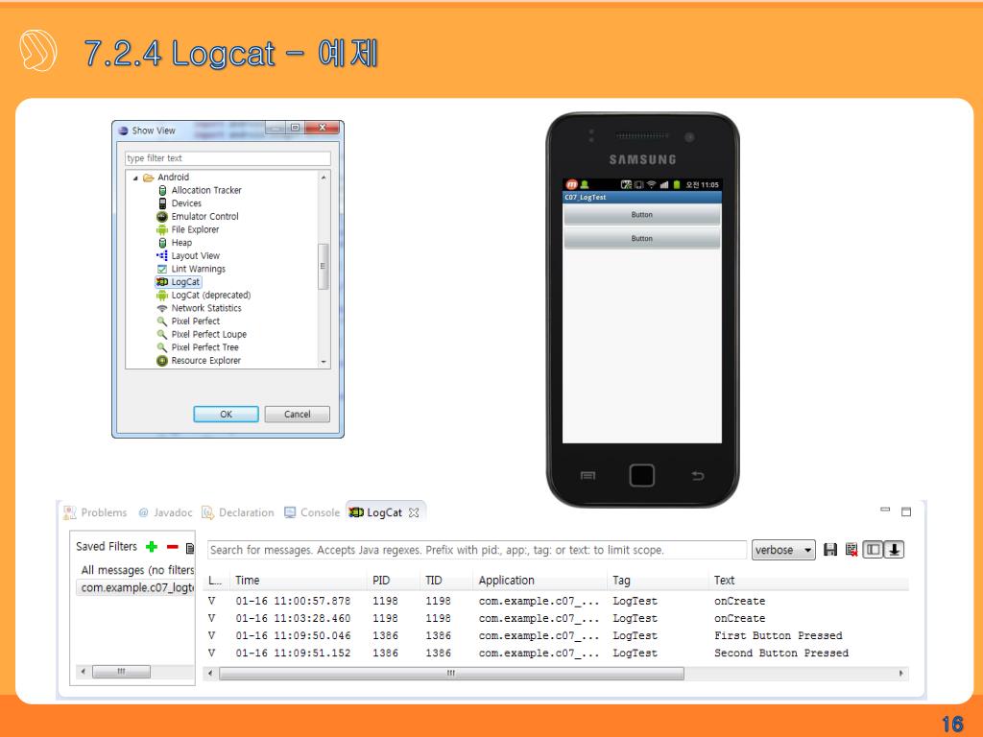Click scroll-up arrow in Show View list
The image size is (983, 737).
324,178
